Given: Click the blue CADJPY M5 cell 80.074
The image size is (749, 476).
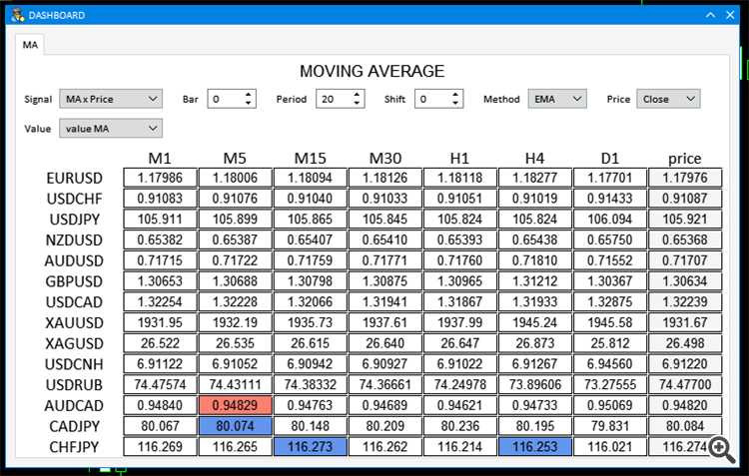Looking at the screenshot, I should (235, 426).
